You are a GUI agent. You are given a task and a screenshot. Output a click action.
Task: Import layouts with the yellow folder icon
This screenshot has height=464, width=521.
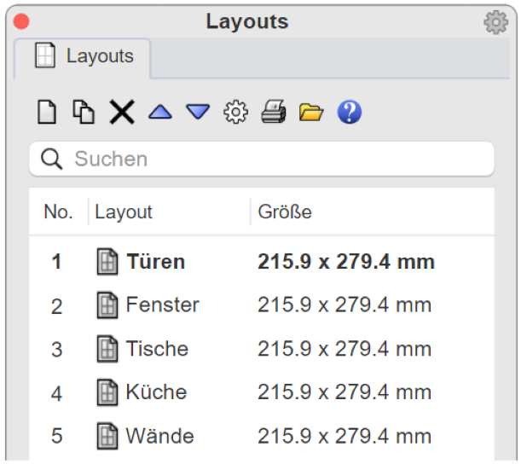(311, 112)
